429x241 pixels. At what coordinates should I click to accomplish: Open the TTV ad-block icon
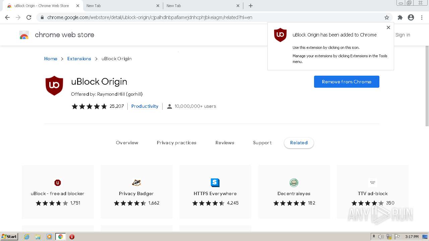pyautogui.click(x=373, y=183)
